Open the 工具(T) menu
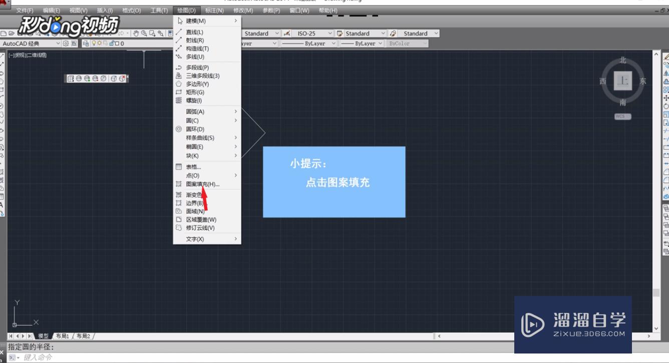 (159, 10)
